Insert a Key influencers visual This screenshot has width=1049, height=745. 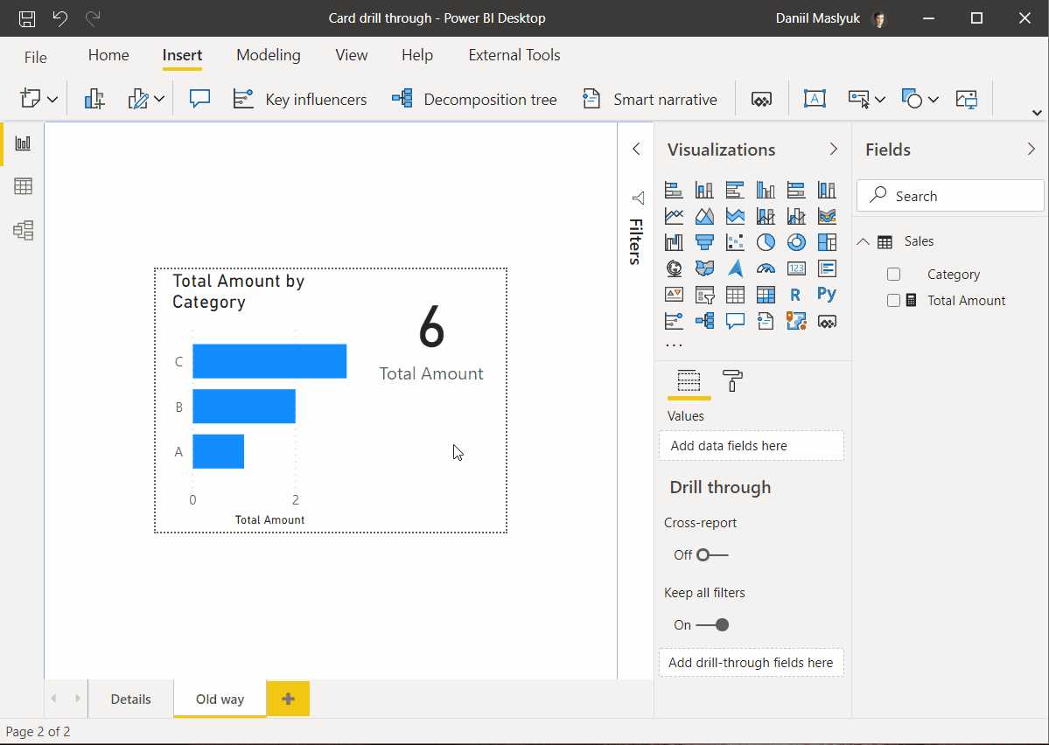tap(302, 99)
